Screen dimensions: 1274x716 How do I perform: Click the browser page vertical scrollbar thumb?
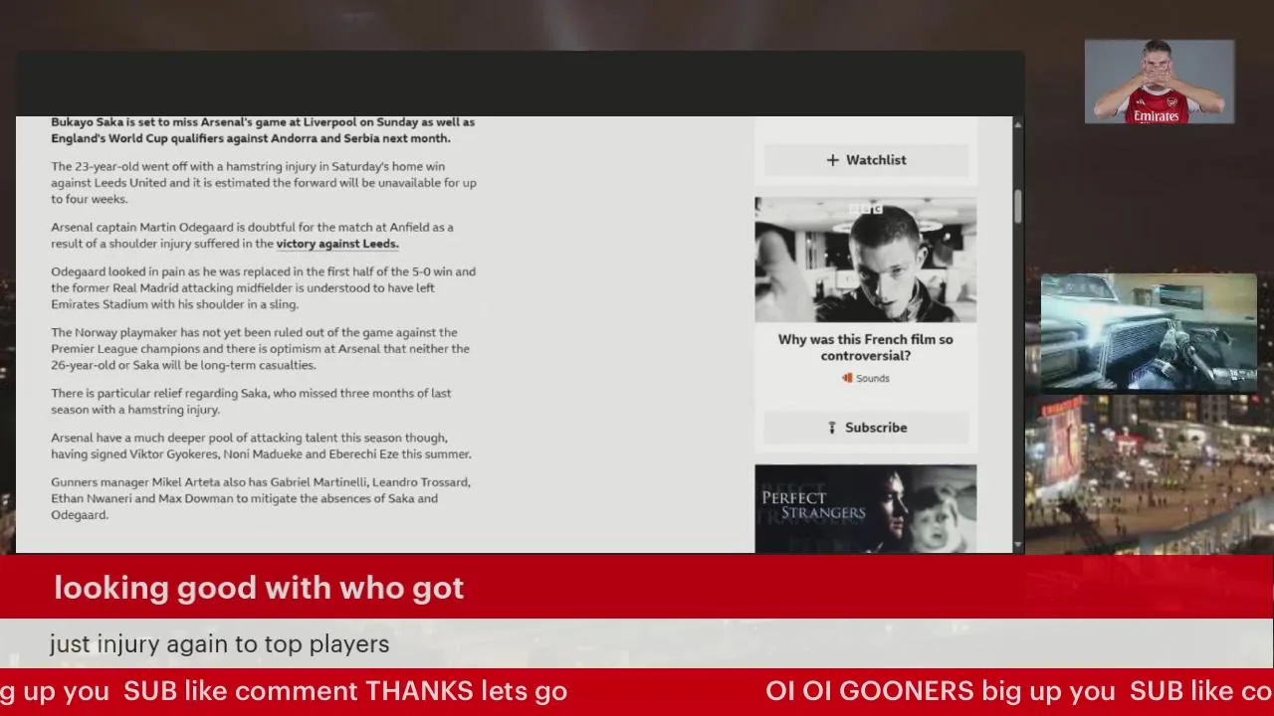pyautogui.click(x=1018, y=205)
